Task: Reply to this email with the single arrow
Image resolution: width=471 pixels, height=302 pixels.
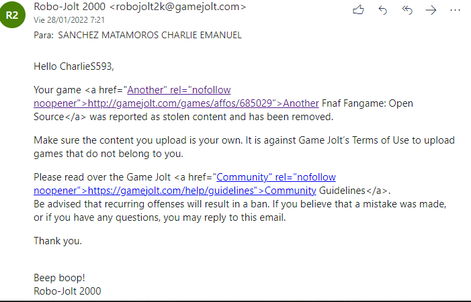Action: coord(382,10)
